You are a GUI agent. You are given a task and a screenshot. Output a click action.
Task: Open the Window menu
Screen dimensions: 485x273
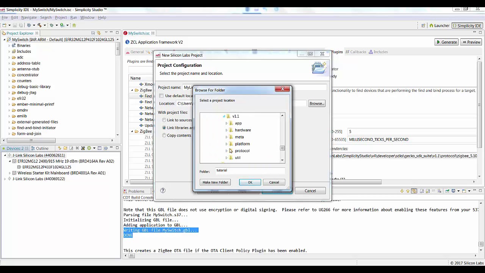pyautogui.click(x=87, y=17)
